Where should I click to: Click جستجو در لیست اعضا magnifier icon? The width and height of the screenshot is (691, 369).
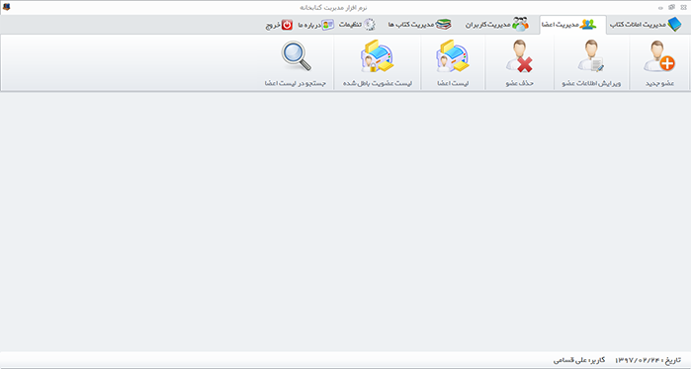point(297,56)
